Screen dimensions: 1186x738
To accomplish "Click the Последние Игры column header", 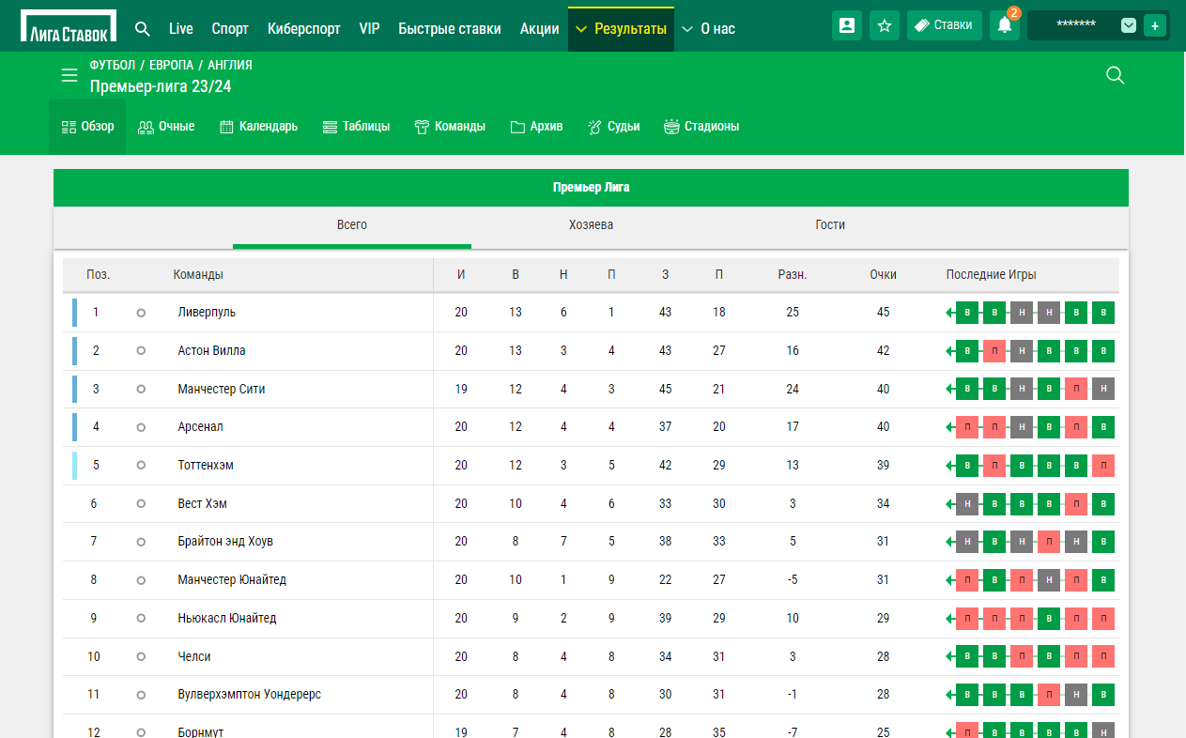I will 991,275.
